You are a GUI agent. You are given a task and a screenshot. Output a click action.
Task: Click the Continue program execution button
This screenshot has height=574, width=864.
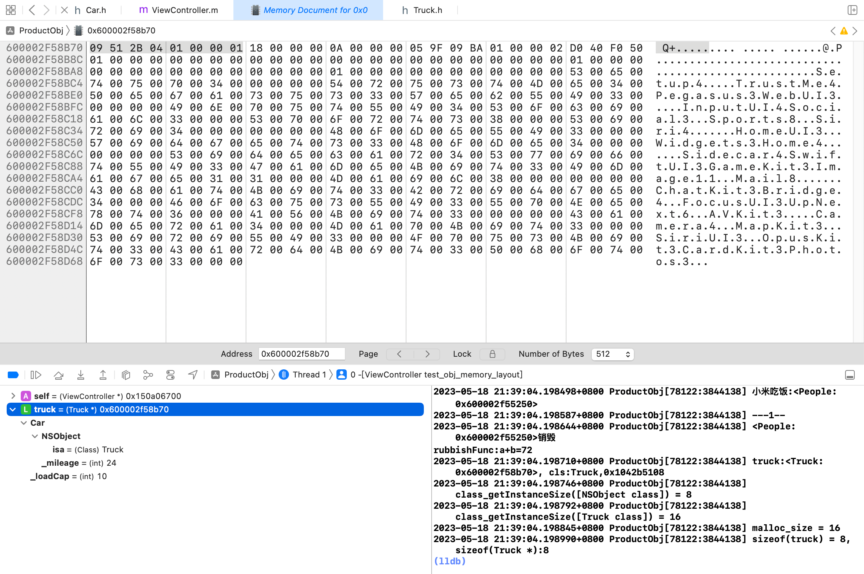[x=36, y=375]
